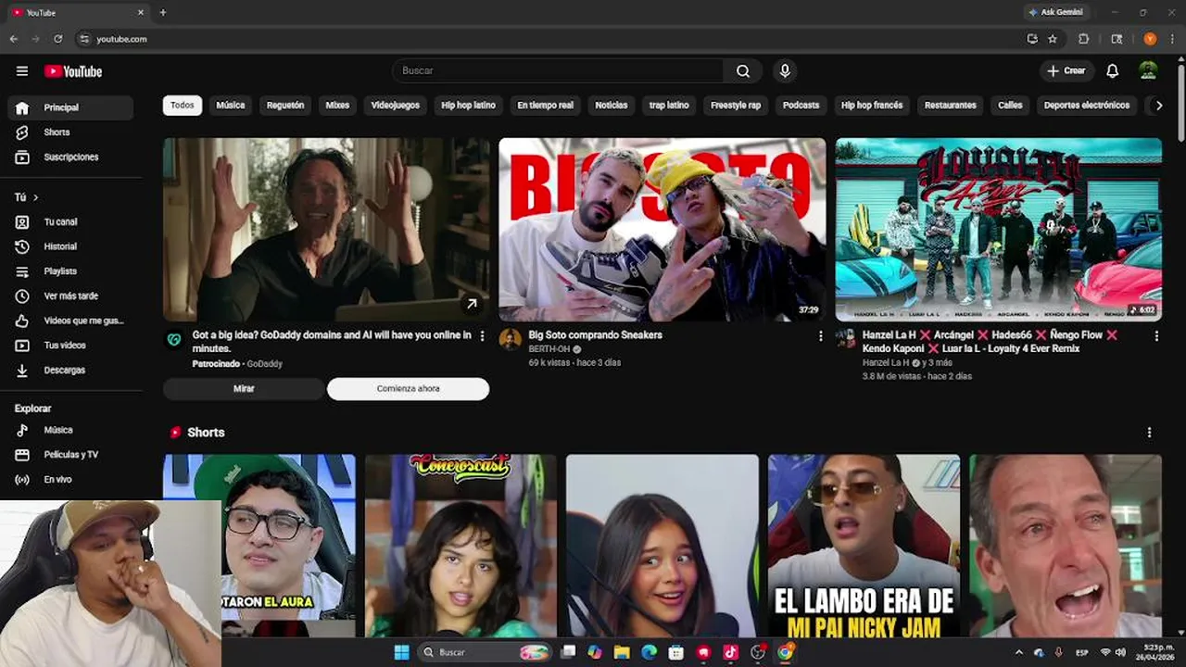Screen dimensions: 1186x667
Task: Open the YouTube account avatar menu
Action: coord(1148,71)
